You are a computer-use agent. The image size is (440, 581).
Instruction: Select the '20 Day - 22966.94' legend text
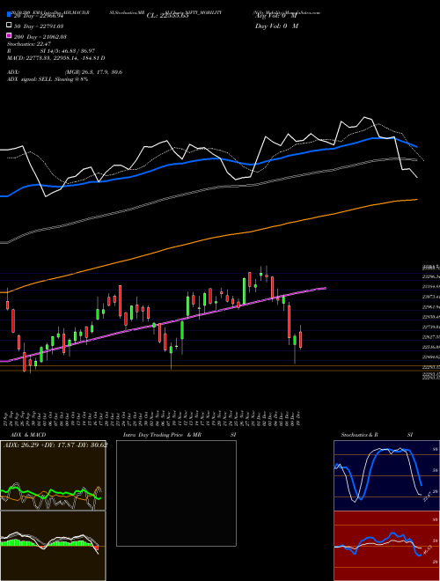(39, 16)
